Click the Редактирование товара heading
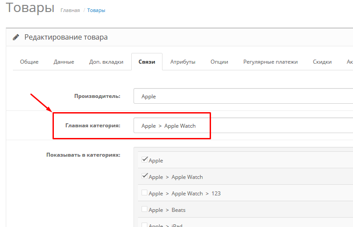 (66, 37)
